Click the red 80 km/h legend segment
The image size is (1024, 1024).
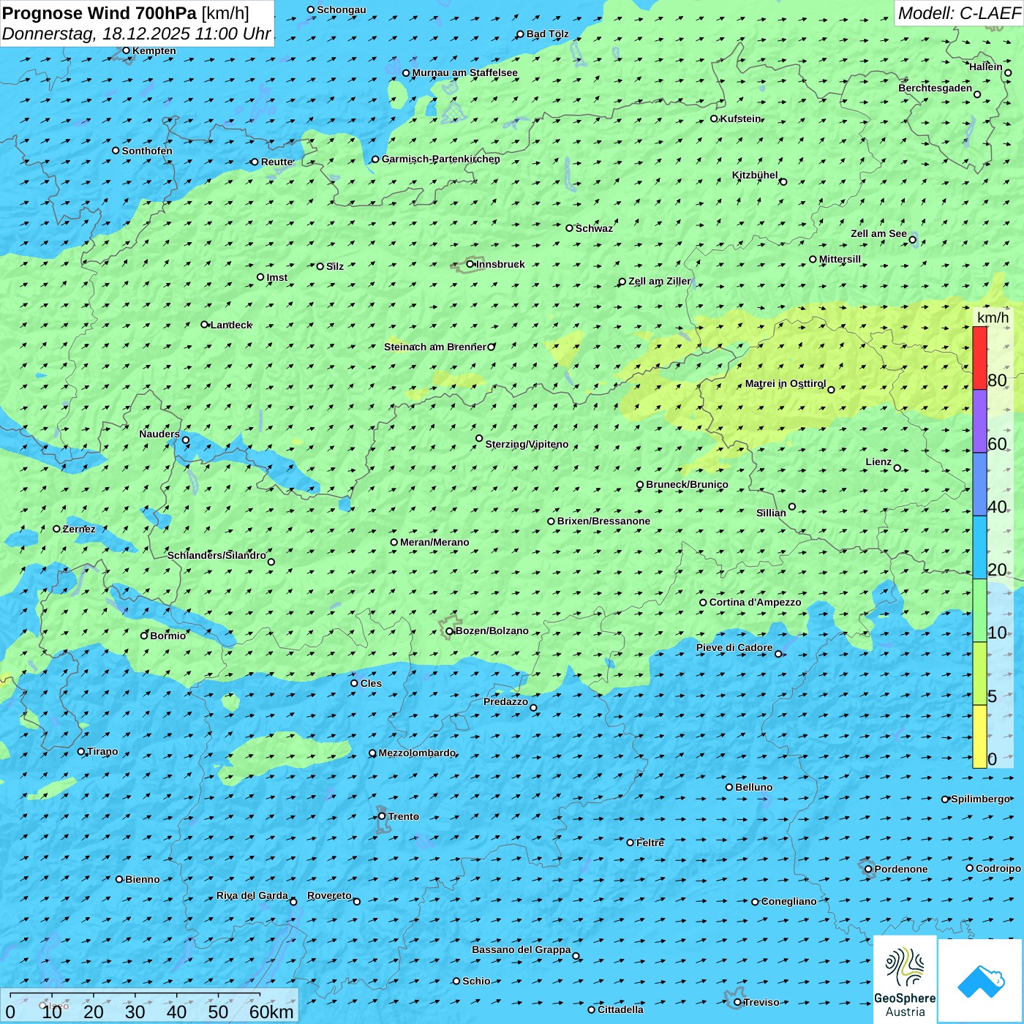click(x=979, y=358)
